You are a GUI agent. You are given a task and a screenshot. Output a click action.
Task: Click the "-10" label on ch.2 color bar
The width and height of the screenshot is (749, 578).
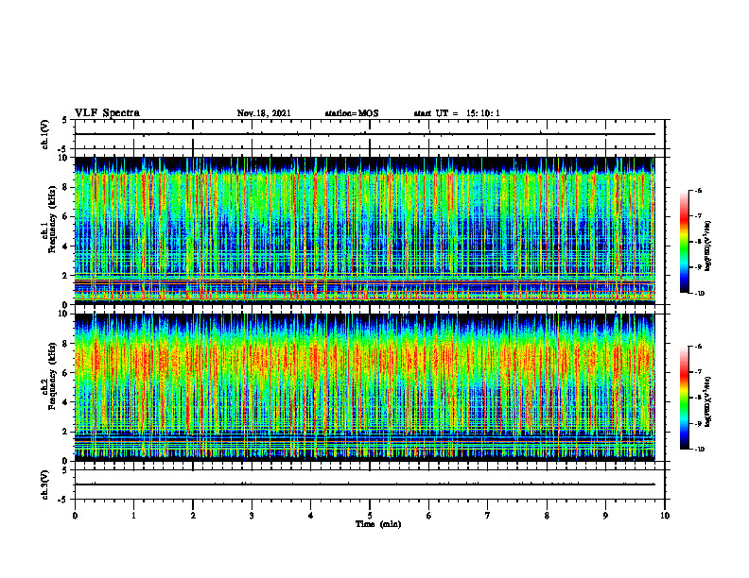699,450
